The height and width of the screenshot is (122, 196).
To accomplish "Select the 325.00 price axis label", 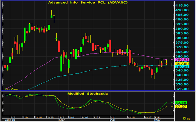I will [182, 89].
